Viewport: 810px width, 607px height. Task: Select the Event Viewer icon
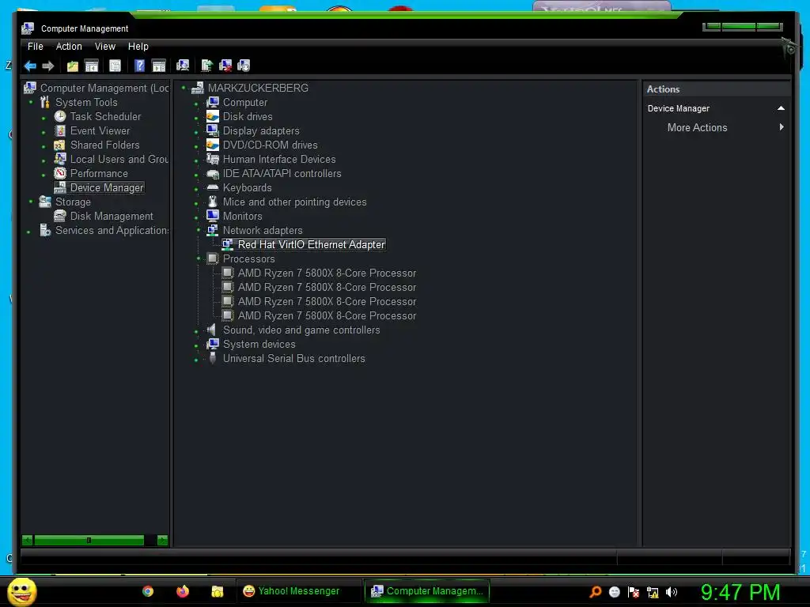(x=60, y=130)
